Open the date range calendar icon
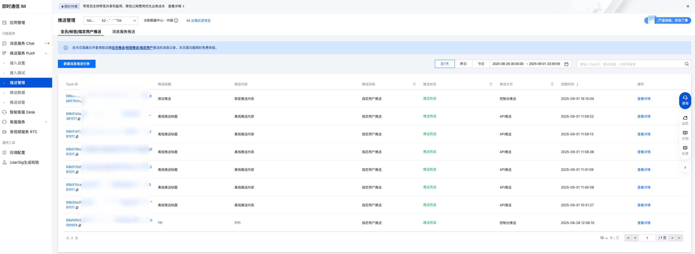 pyautogui.click(x=566, y=64)
